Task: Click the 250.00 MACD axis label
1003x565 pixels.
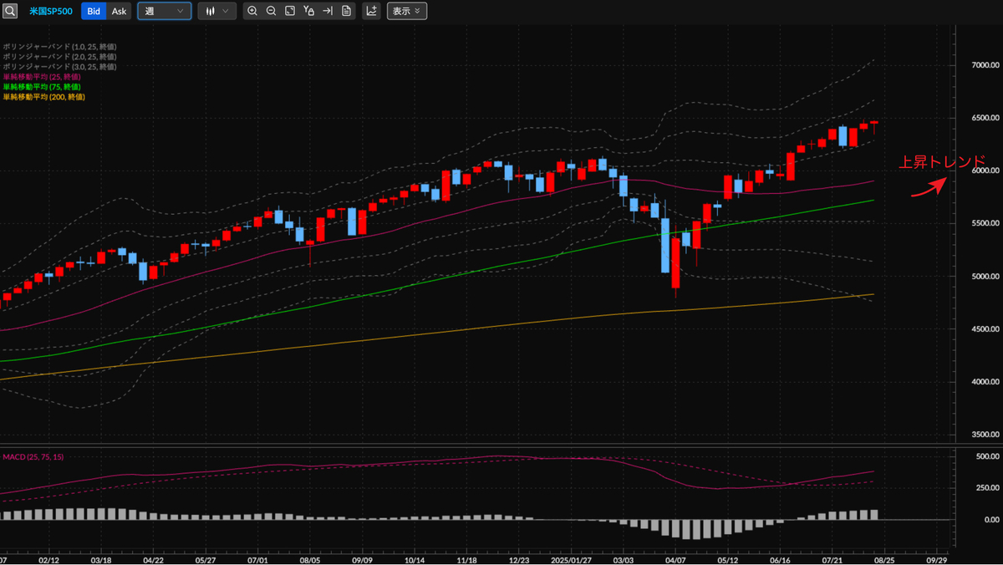Action: point(987,488)
